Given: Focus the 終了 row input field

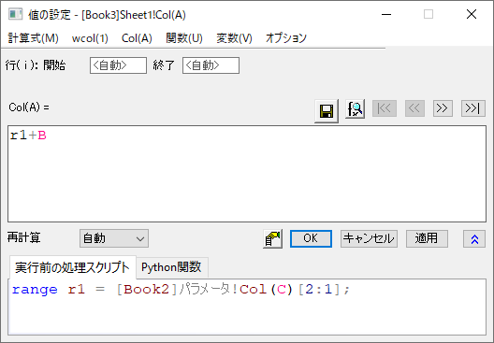Looking at the screenshot, I should coord(211,65).
